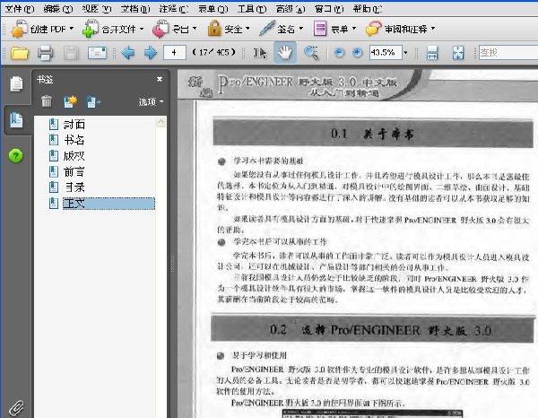Click the email envelope icon
538x418 pixels.
tap(97, 53)
